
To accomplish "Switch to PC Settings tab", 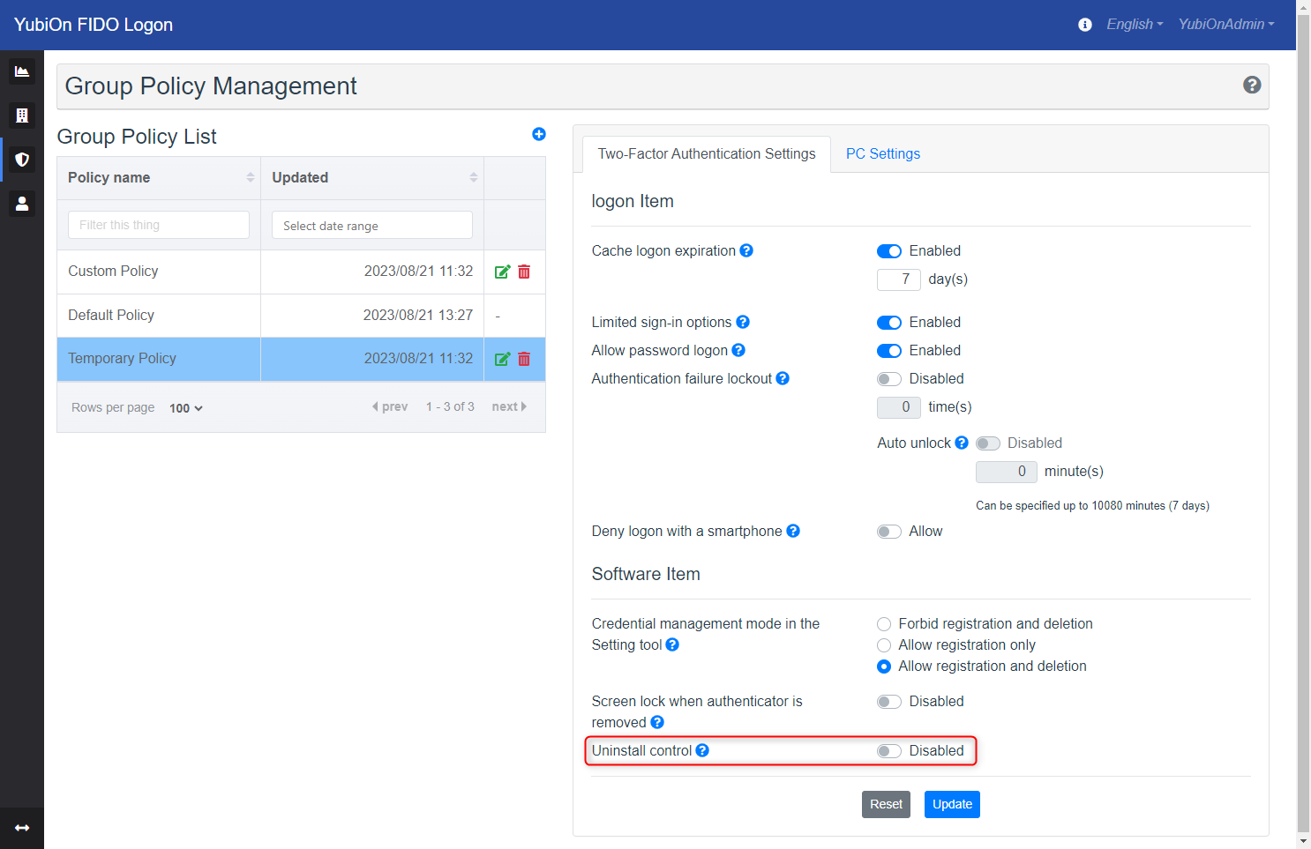I will point(883,153).
